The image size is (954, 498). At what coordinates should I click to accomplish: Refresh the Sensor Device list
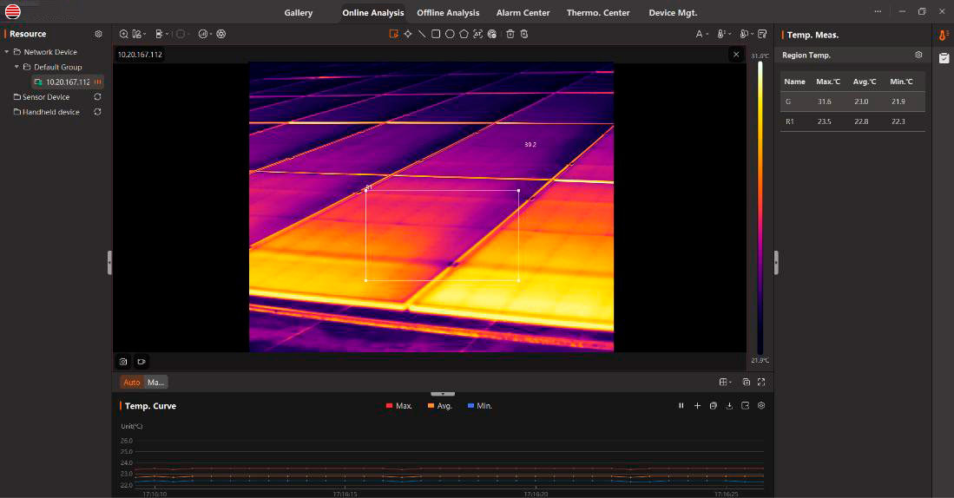(x=97, y=96)
